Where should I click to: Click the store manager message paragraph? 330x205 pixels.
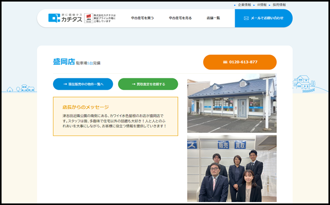tap(114, 121)
